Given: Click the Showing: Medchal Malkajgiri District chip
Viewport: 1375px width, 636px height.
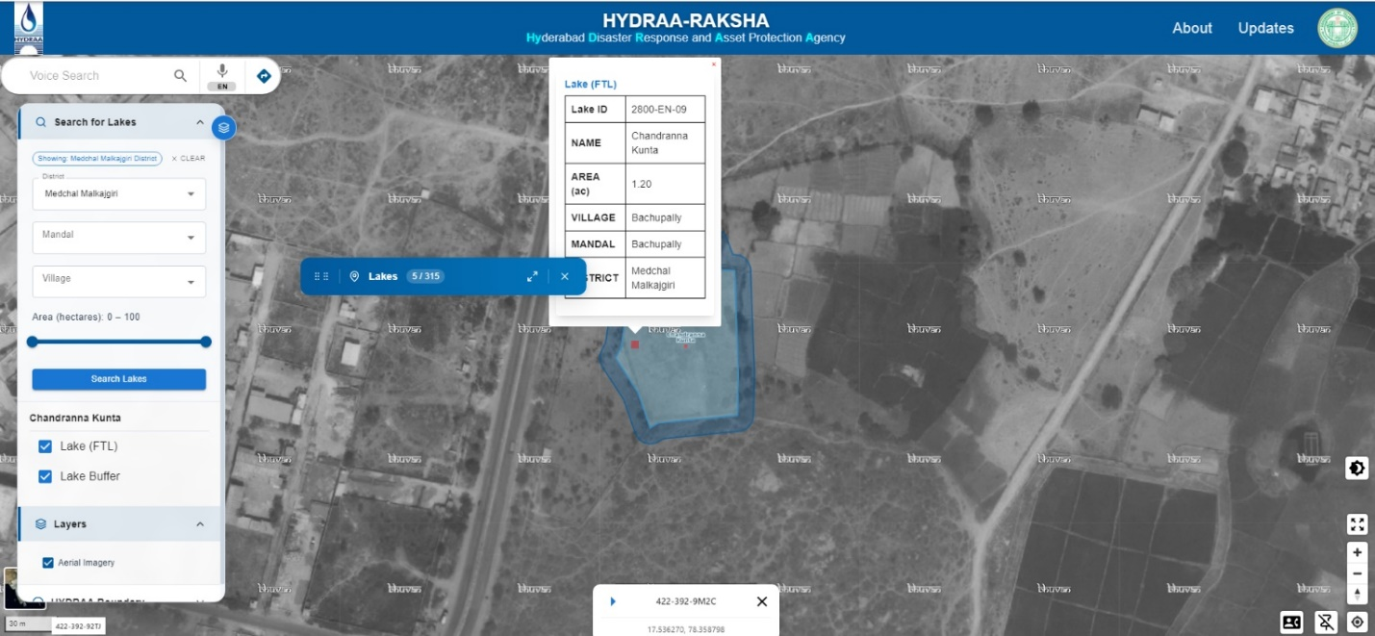Looking at the screenshot, I should click(97, 159).
